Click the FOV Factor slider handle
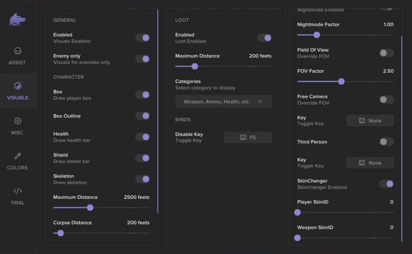The height and width of the screenshot is (254, 412). coord(341,82)
